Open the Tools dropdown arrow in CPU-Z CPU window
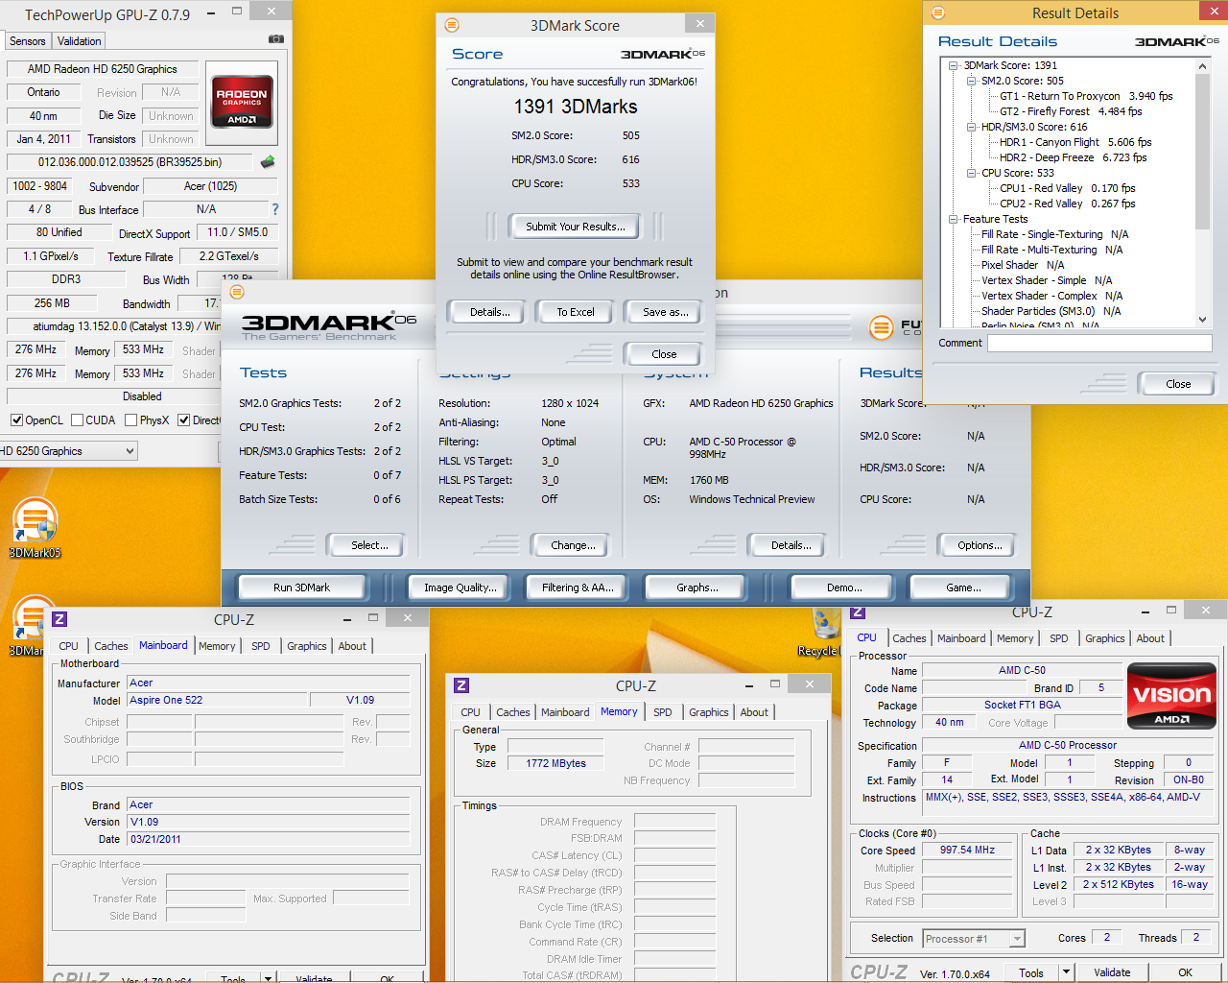Screen dimensions: 1228x983 tap(1066, 972)
